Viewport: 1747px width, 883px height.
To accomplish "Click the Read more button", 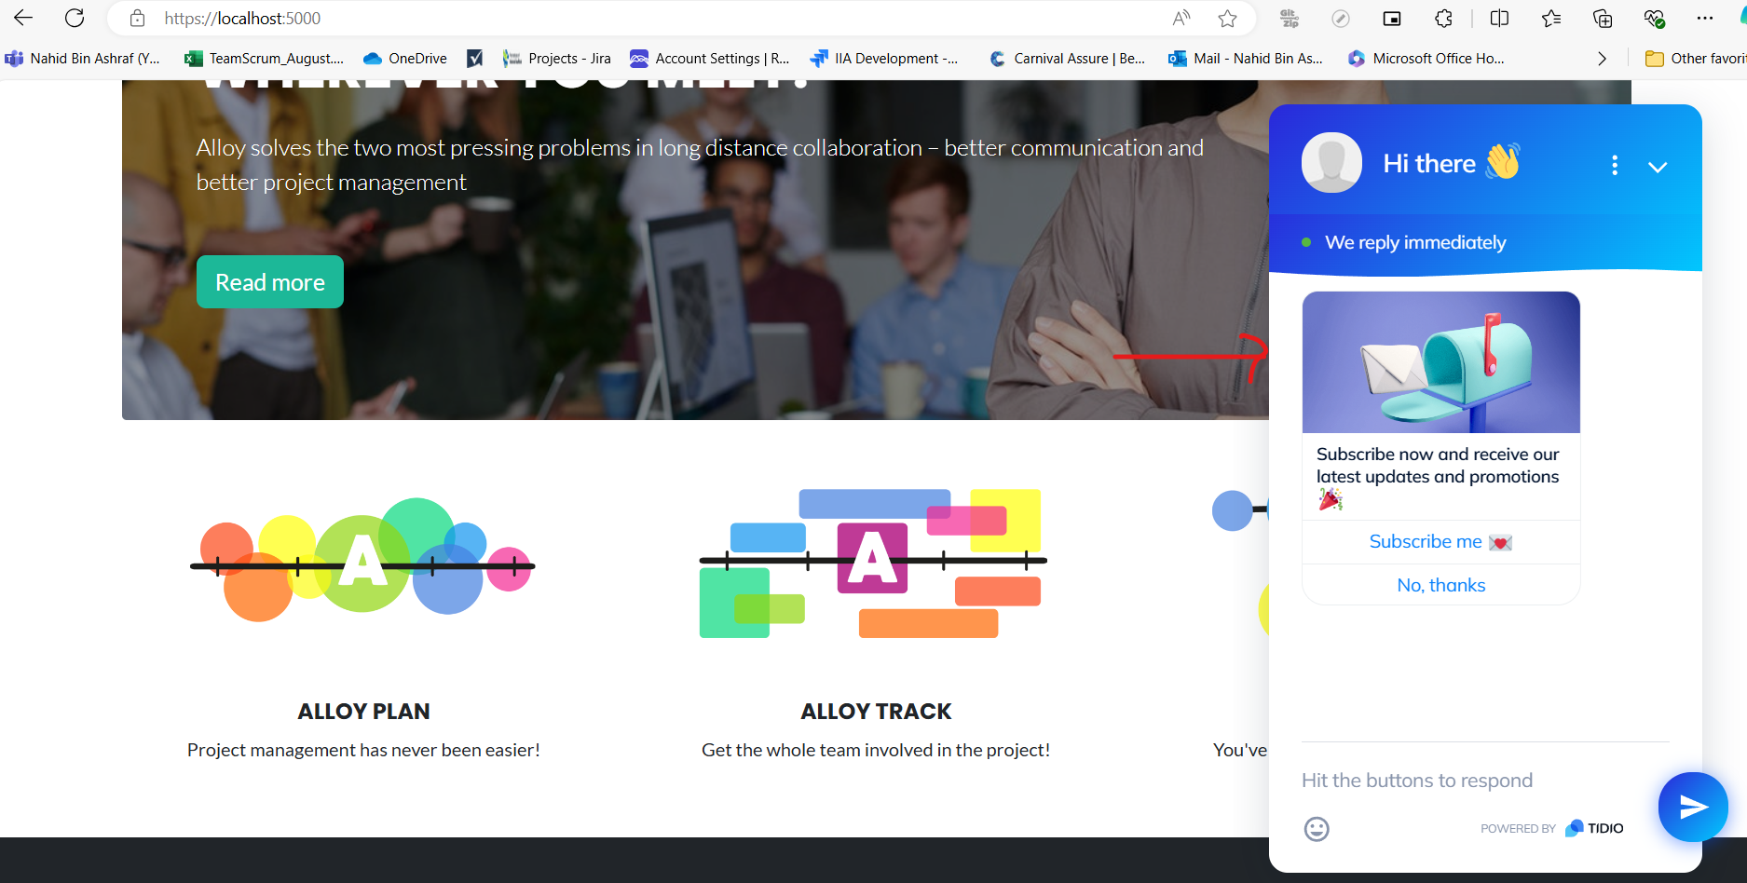I will 270,282.
